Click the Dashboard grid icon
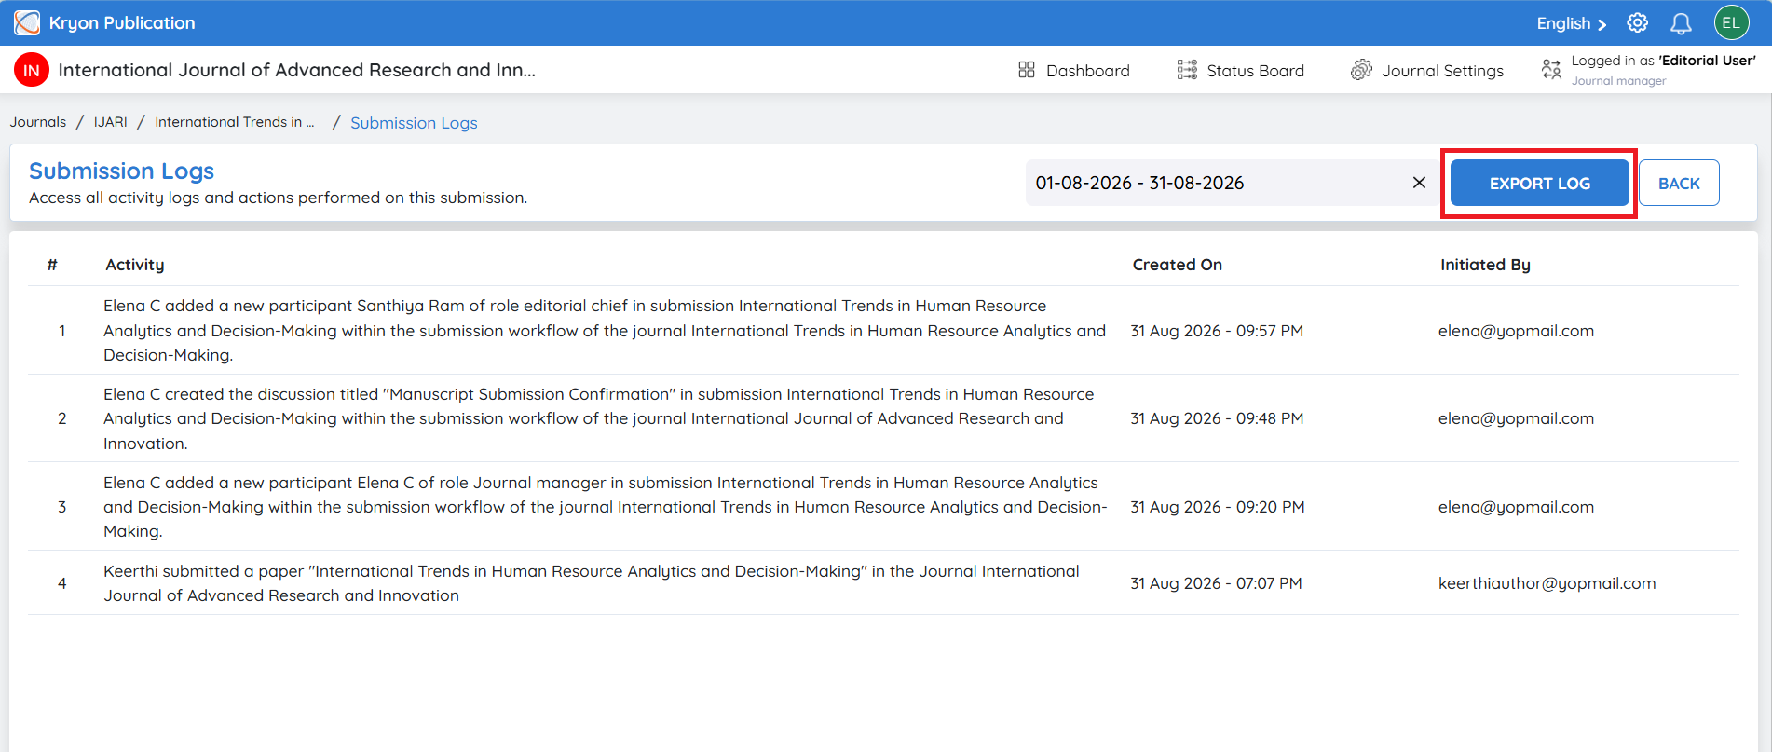 1027,70
